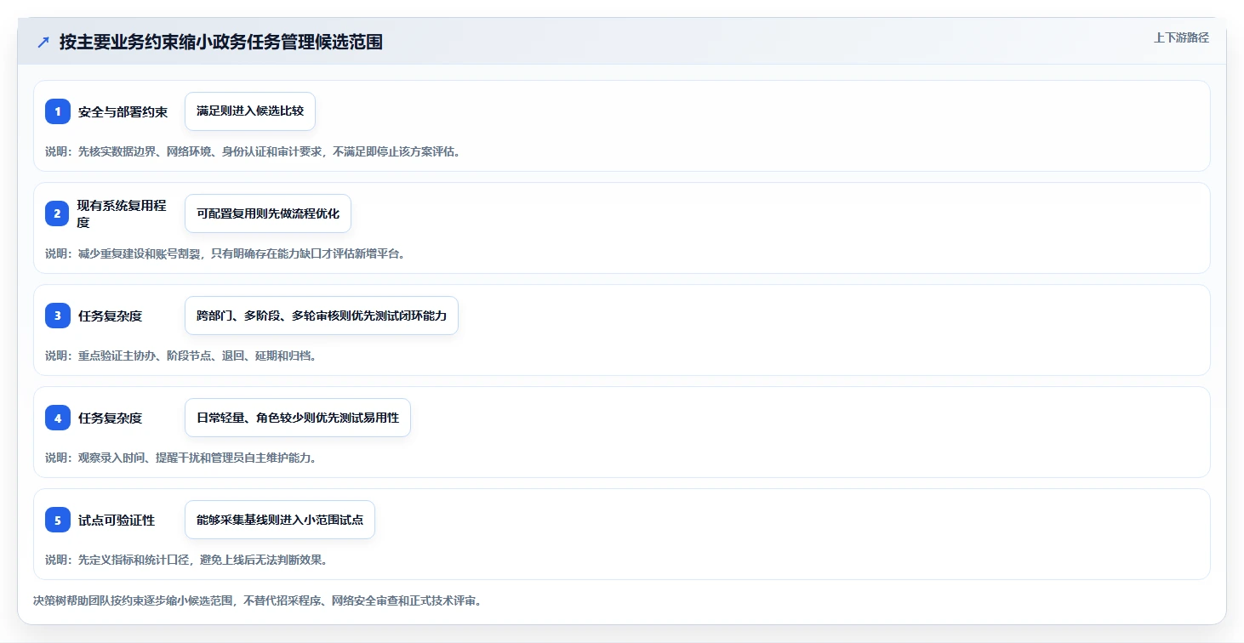Click 任务复杂度 heading in step 4

[x=110, y=418]
